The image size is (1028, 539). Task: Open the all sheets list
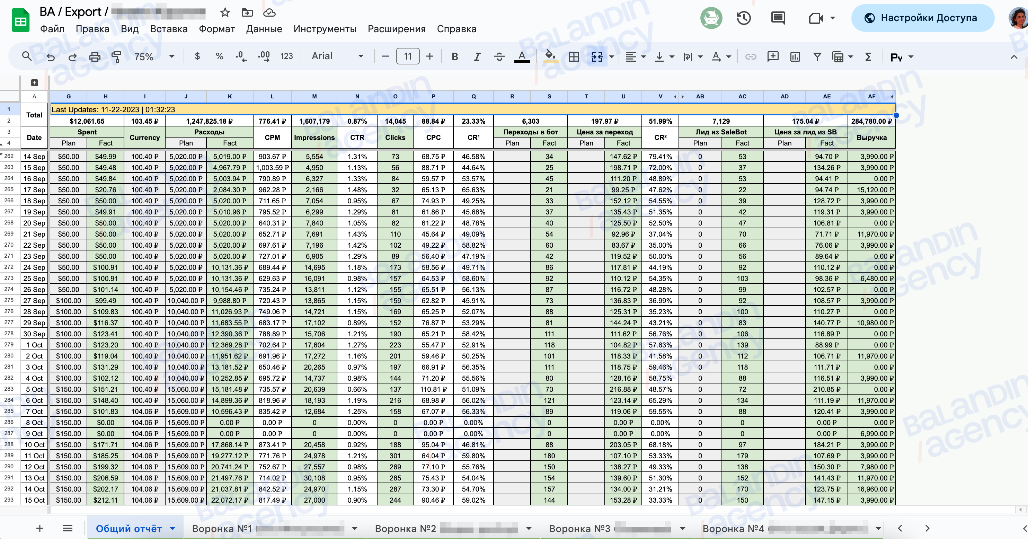[x=68, y=528]
